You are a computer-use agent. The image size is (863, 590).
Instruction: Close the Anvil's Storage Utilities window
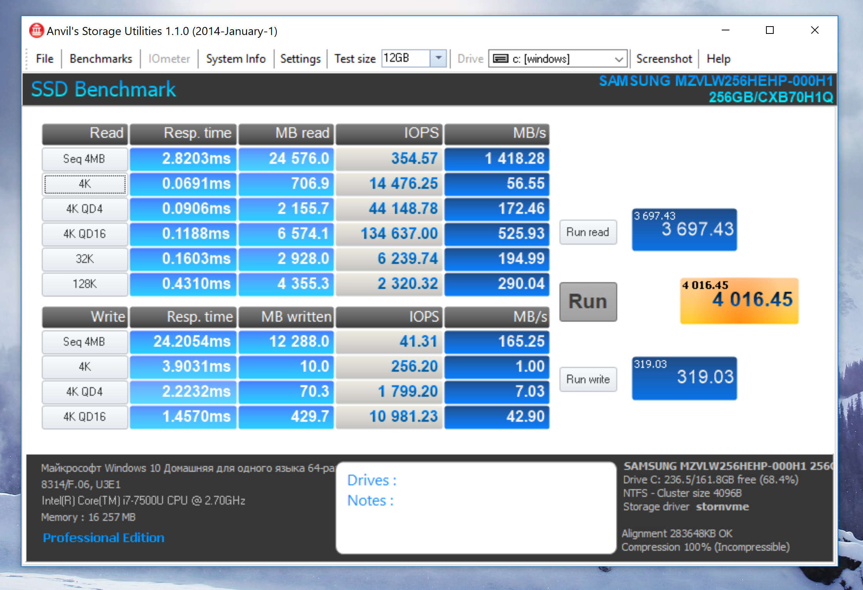click(x=814, y=30)
